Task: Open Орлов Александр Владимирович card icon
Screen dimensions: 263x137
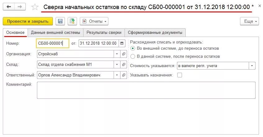Action: (x=124, y=75)
